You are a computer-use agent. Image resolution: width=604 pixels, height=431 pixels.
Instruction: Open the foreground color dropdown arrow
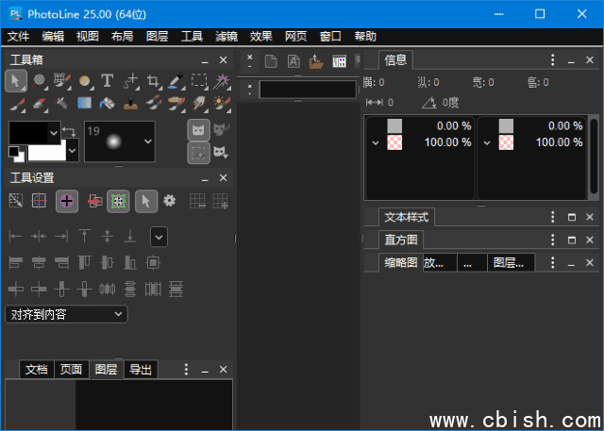click(x=54, y=133)
